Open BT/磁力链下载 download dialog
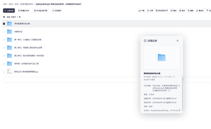Viewport: 211px width, 129px height. pos(41,10)
